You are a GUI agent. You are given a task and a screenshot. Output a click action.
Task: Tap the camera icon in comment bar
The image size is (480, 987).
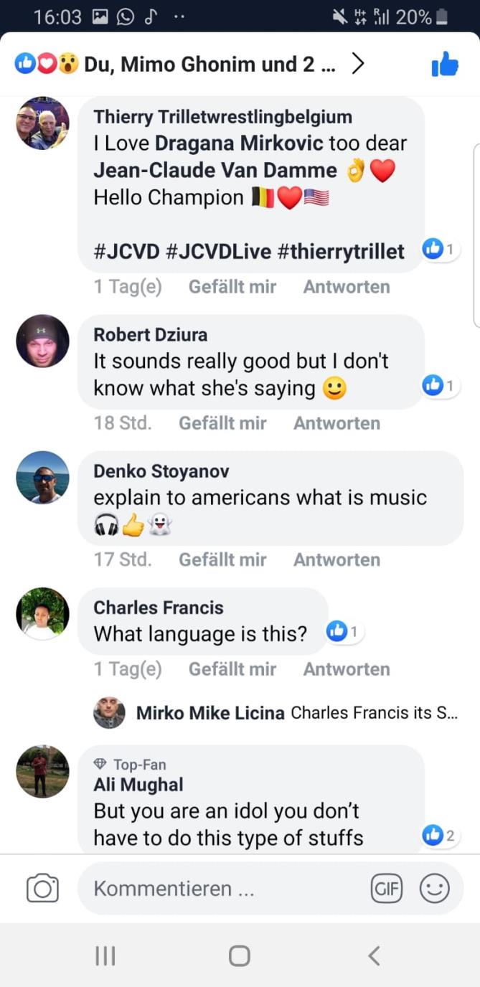pyautogui.click(x=42, y=889)
